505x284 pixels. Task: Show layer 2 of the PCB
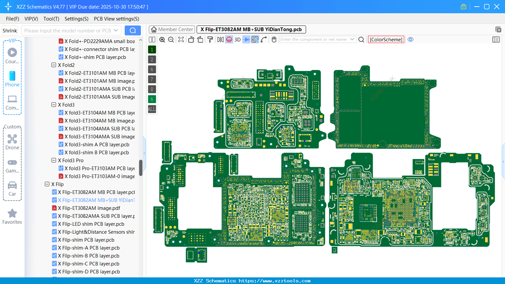(152, 59)
